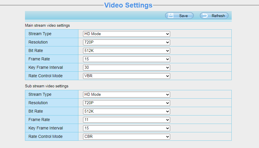
Task: Open the sub stream Stream Type dropdown
Action: click(126, 95)
